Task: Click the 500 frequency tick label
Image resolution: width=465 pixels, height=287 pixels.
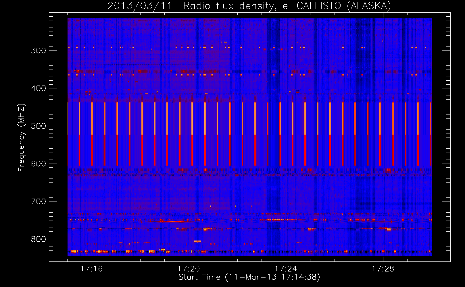Action: [x=39, y=126]
